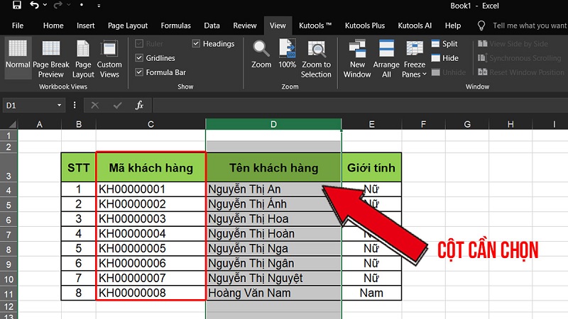Click the Save icon in the title bar
The height and width of the screenshot is (319, 568).
tap(16, 5)
